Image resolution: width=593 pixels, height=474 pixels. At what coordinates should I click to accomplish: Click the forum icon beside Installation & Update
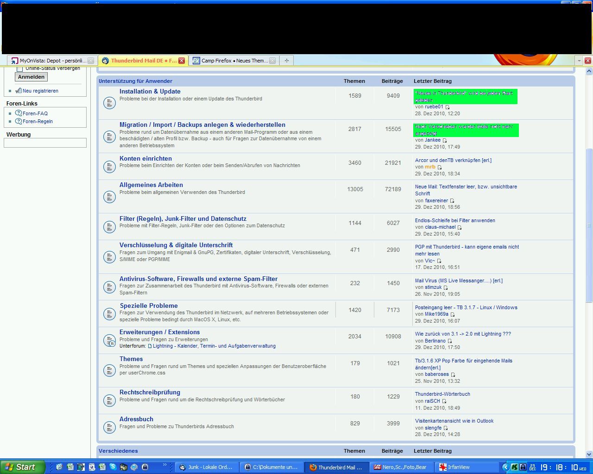pyautogui.click(x=109, y=103)
